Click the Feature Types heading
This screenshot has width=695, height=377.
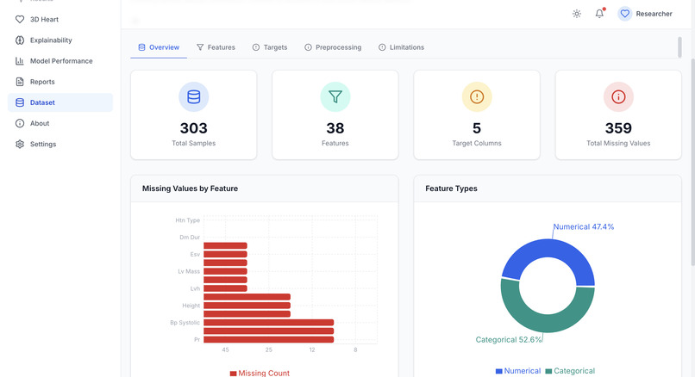(451, 188)
